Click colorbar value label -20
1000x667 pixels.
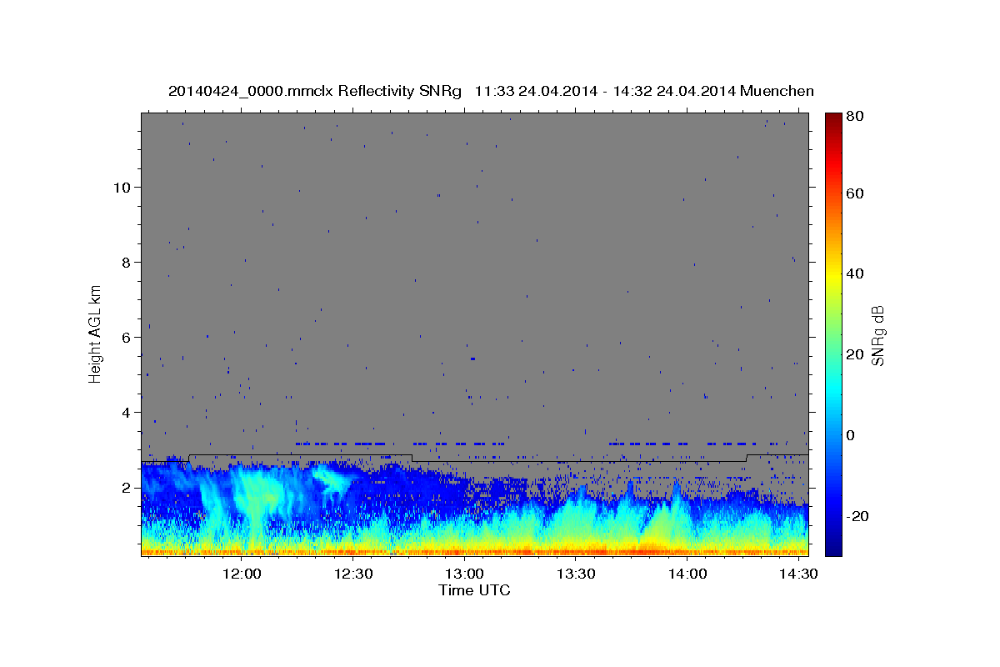click(858, 515)
